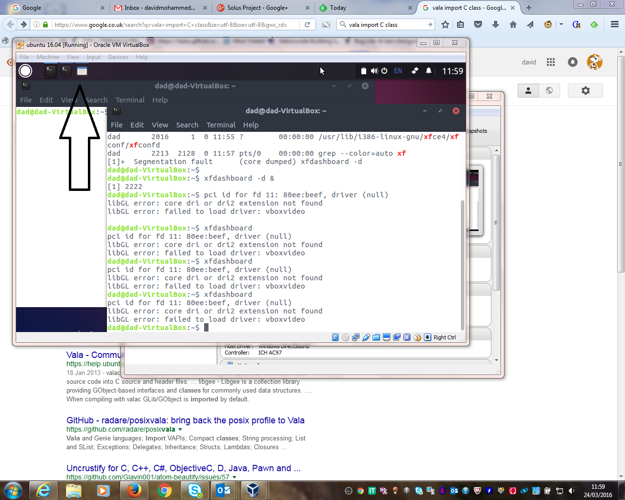Click VirtualBox status bar optical disc icon
The width and height of the screenshot is (625, 500).
[x=345, y=337]
